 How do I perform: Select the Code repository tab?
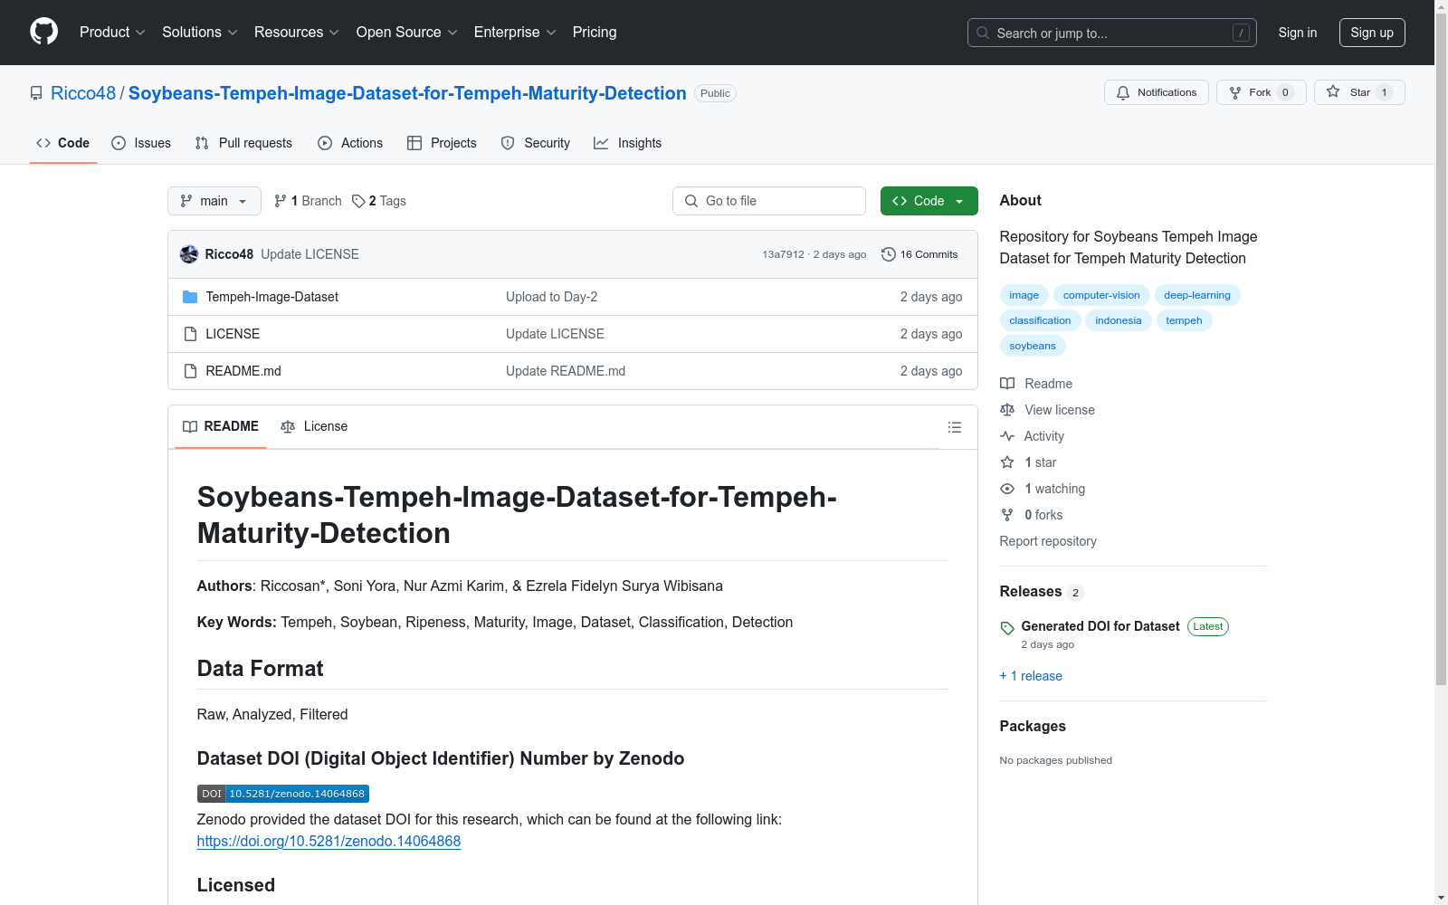point(63,143)
